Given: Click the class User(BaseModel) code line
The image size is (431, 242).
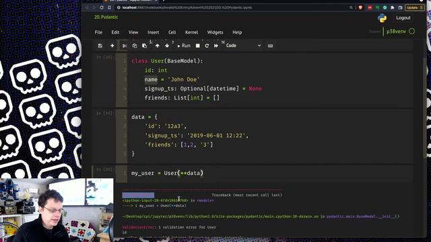Looking at the screenshot, I should click(x=167, y=61).
